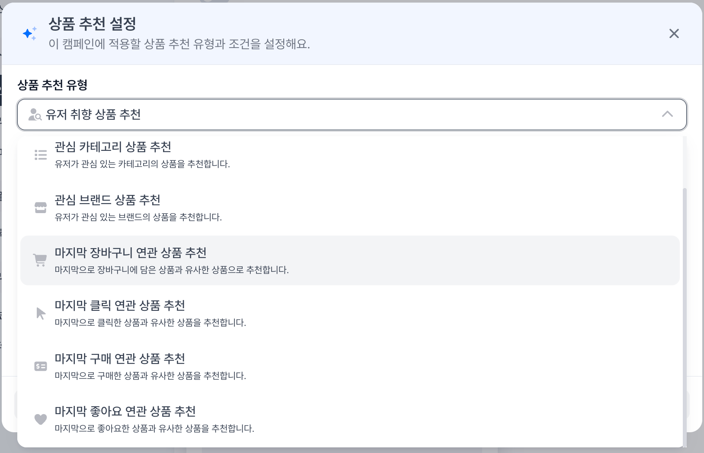This screenshot has width=704, height=453.
Task: Click the user search icon in the dropdown field
Action: 35,115
